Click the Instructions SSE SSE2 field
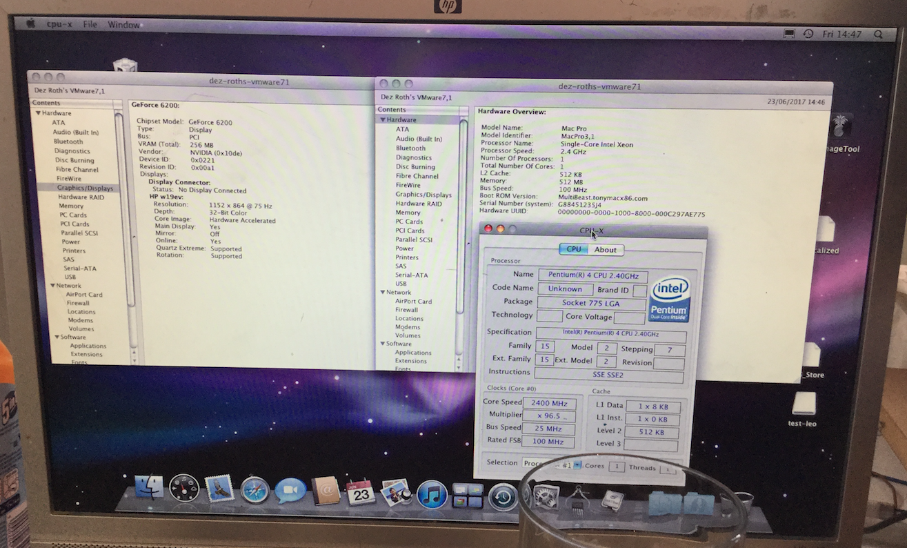 tap(610, 376)
